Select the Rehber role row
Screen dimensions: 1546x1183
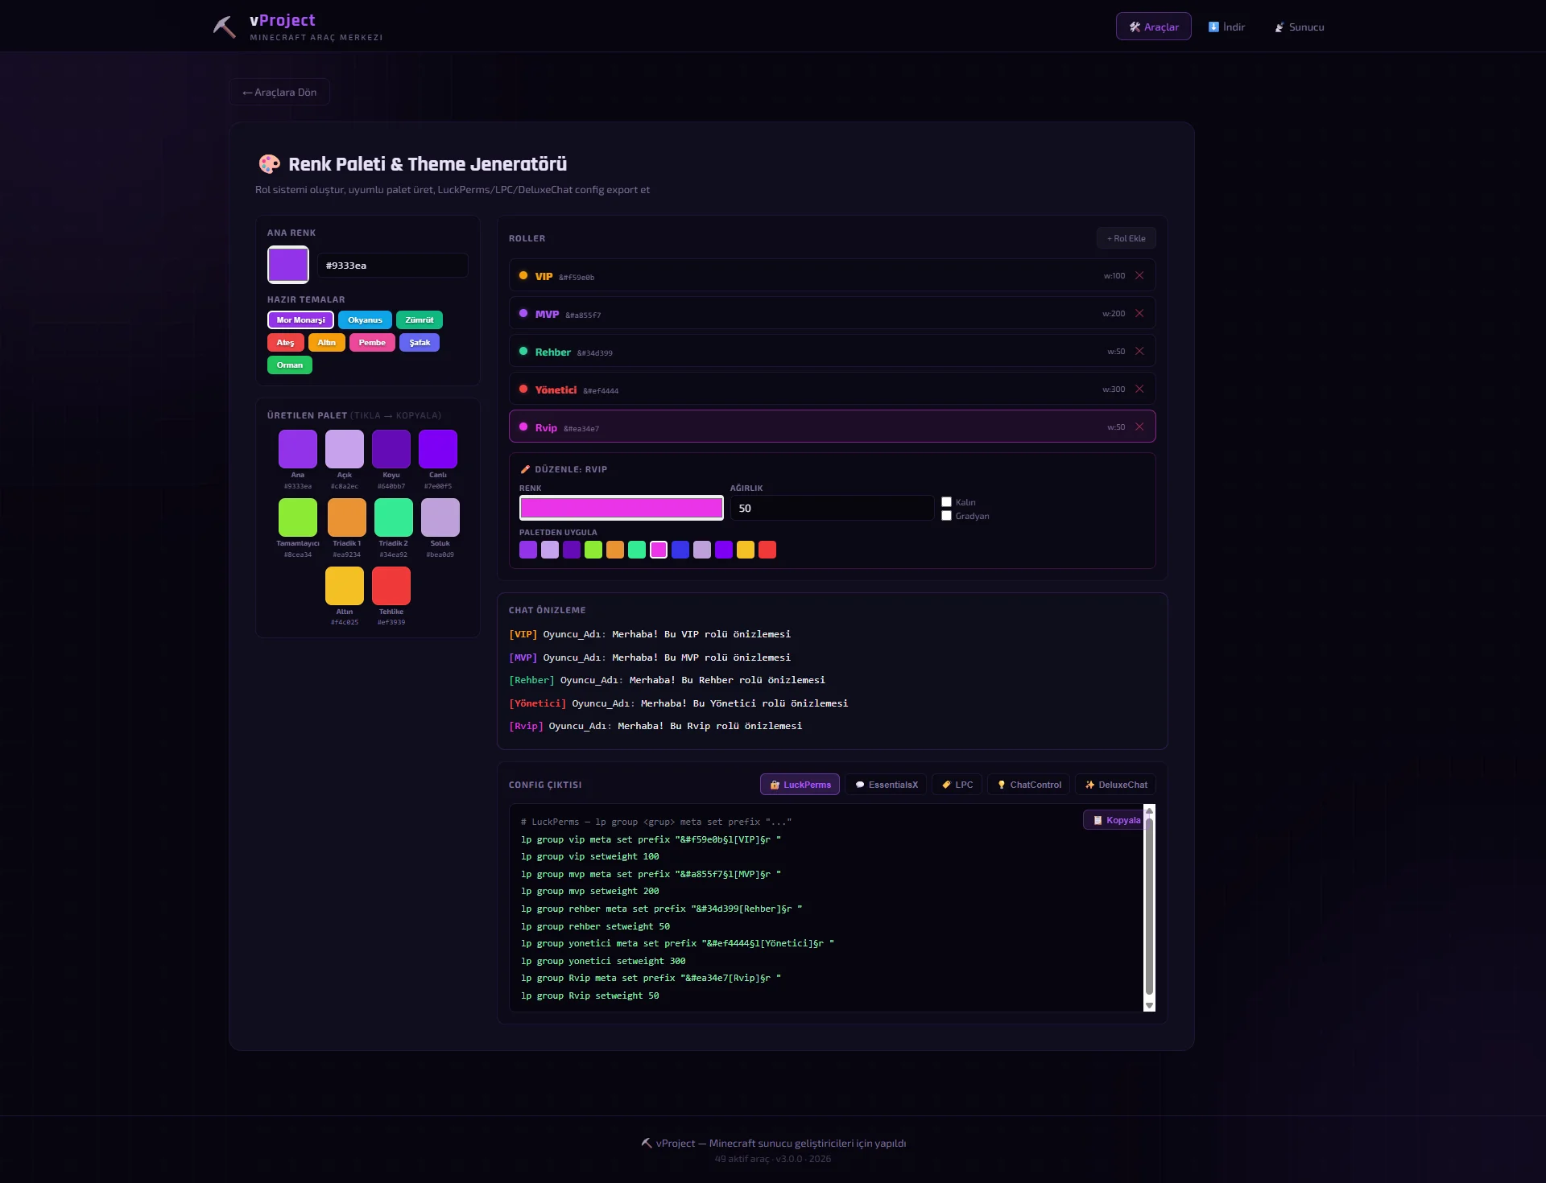[833, 351]
